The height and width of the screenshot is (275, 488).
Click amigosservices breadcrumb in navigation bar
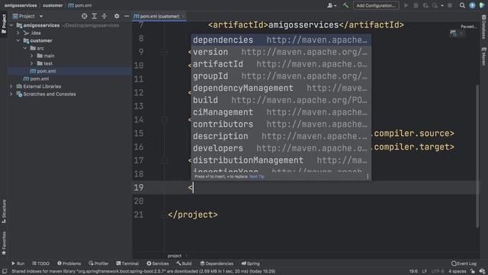21,5
